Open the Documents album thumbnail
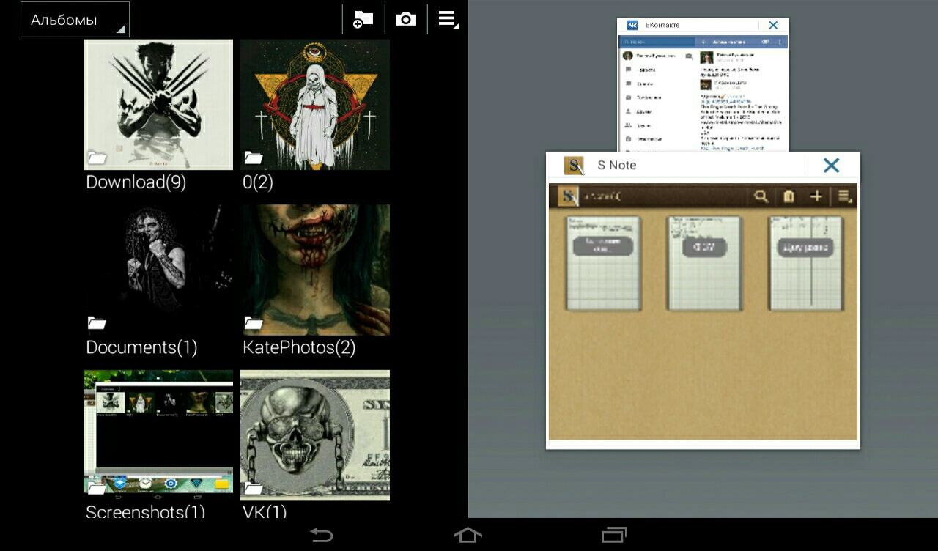 (158, 270)
